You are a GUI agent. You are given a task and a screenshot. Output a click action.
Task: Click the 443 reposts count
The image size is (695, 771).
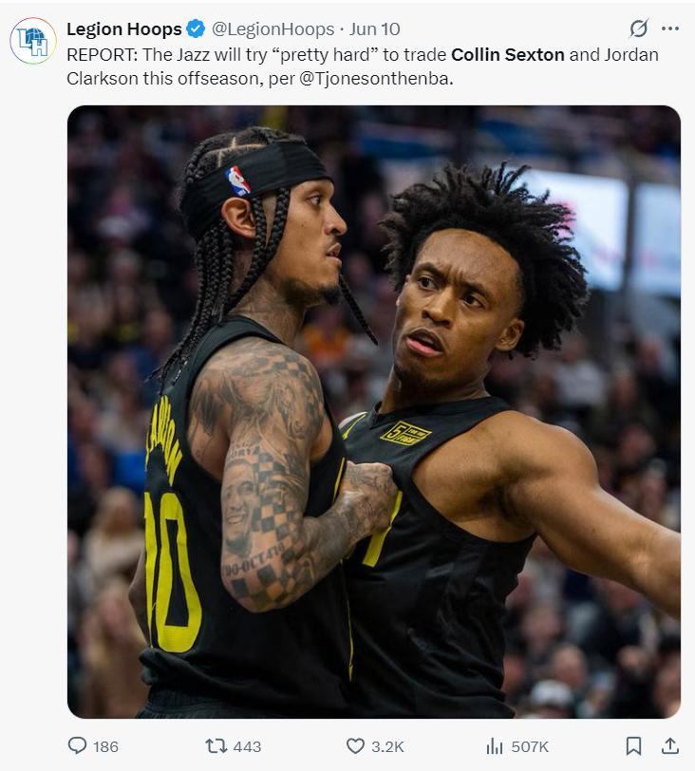click(247, 746)
